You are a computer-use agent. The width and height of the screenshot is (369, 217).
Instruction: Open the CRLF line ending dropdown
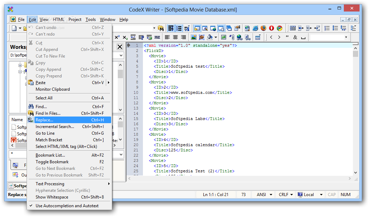coord(291,195)
